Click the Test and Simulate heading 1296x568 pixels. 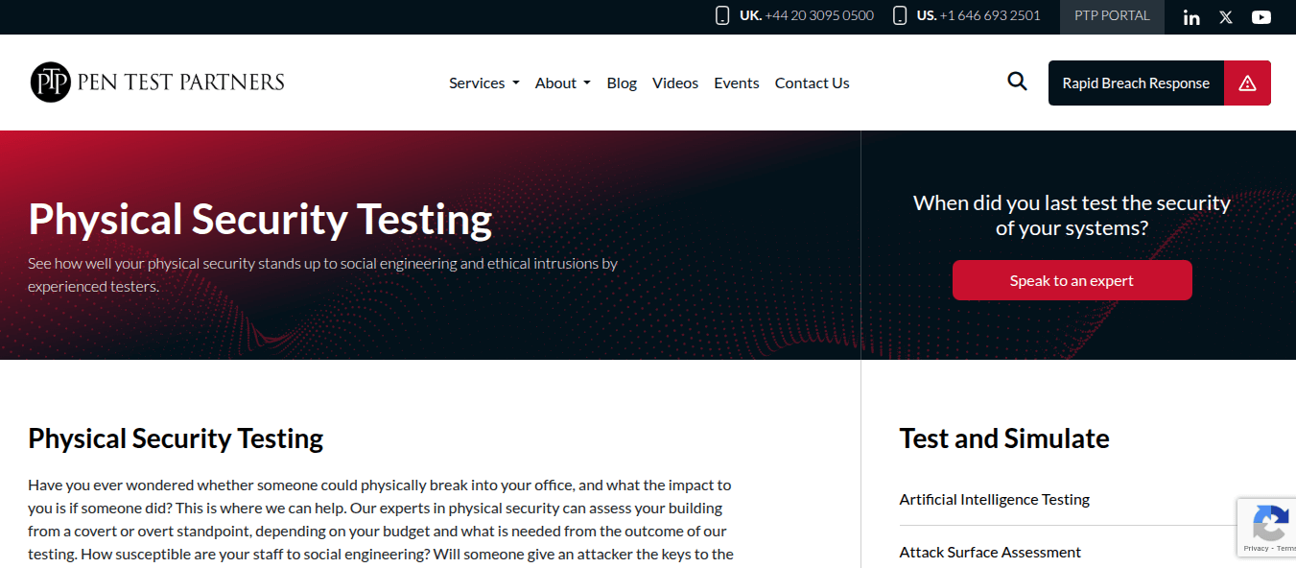(1004, 438)
